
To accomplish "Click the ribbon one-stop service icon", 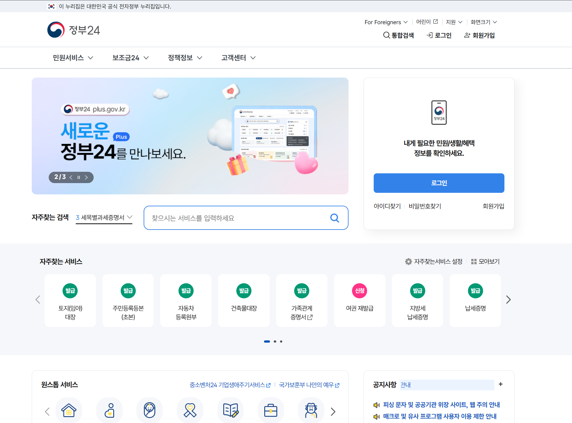I will tap(190, 410).
